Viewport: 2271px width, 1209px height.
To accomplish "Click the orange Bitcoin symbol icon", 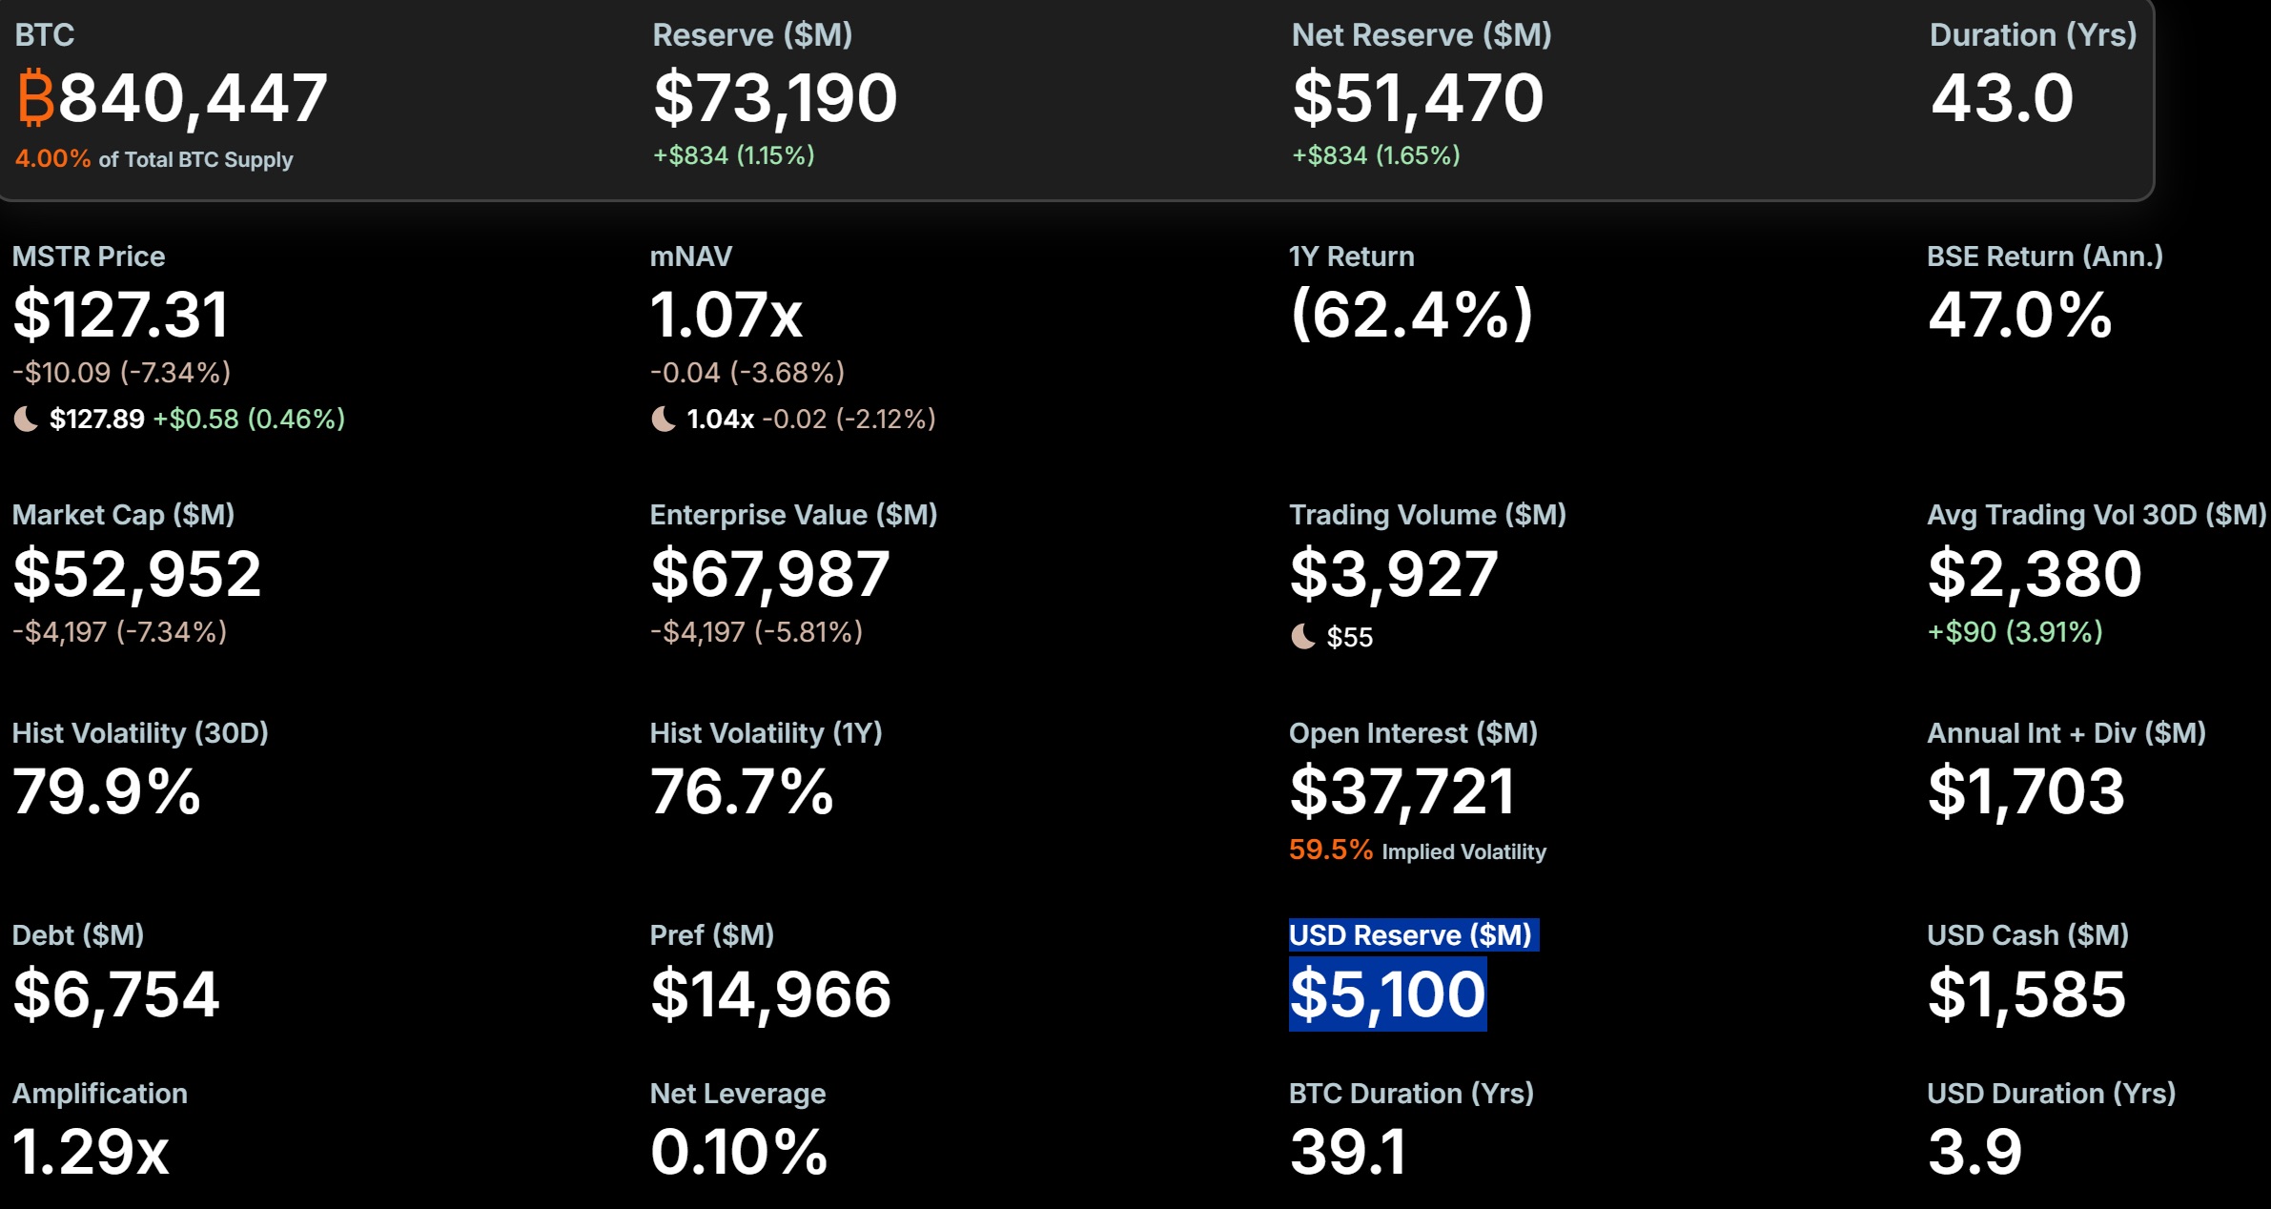I will coord(36,97).
